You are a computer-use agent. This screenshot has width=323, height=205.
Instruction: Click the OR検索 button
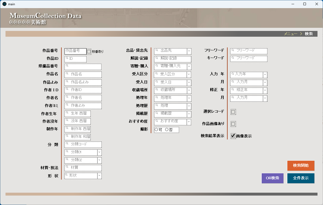point(272,178)
